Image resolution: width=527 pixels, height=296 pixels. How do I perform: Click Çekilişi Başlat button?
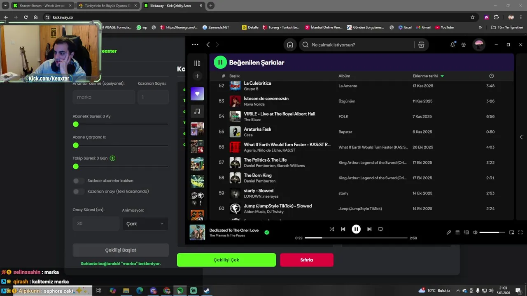click(x=121, y=250)
